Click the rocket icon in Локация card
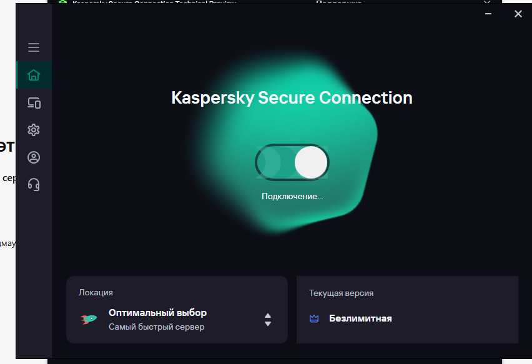 click(x=89, y=319)
